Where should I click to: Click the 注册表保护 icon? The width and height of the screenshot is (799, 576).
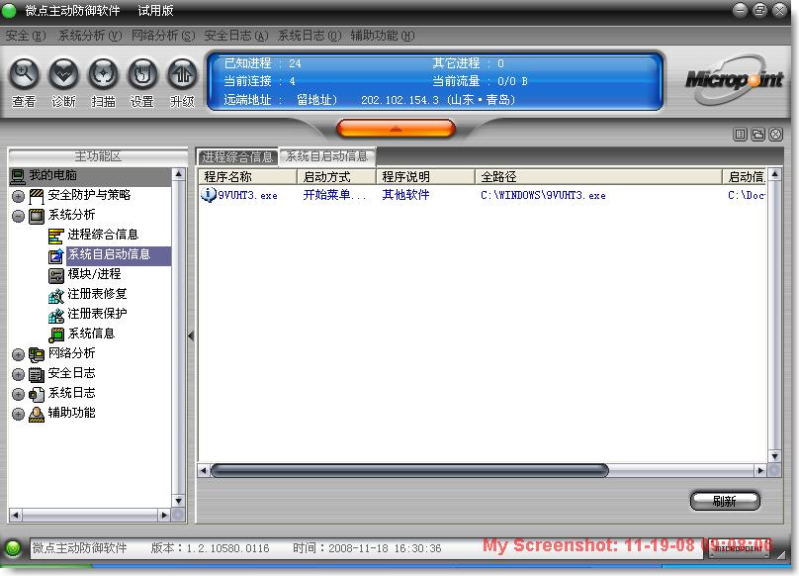click(x=56, y=315)
